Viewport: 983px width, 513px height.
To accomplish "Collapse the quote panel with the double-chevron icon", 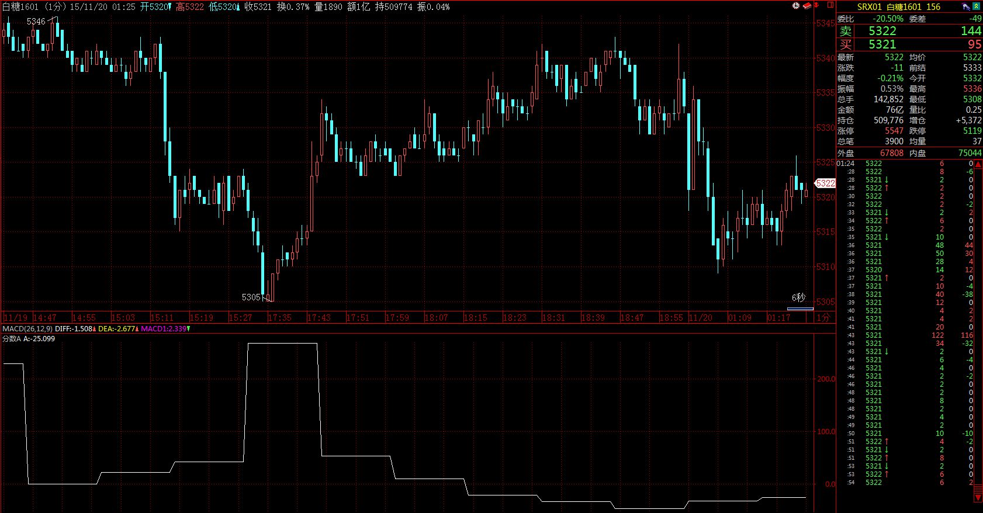I will (x=976, y=6).
